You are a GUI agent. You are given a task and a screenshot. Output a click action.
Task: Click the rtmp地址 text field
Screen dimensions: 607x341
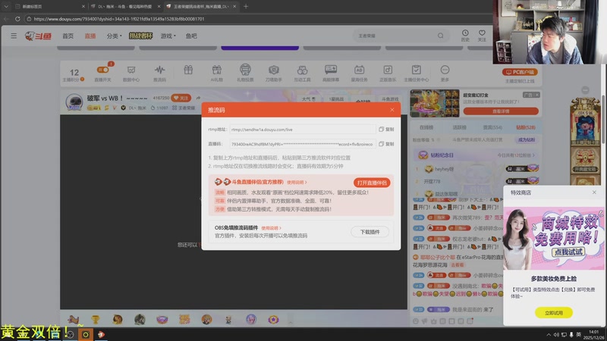tap(302, 130)
